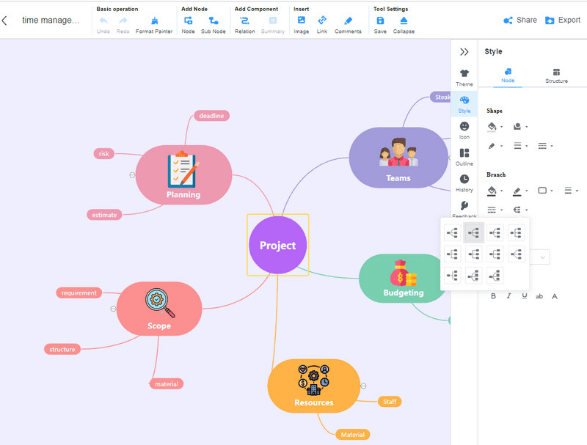Open the Outline sidebar panel

[x=464, y=157]
